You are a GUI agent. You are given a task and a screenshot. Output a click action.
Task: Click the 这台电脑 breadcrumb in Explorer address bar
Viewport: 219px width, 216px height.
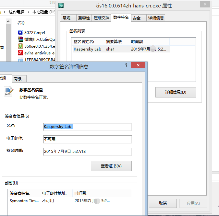tap(17, 12)
